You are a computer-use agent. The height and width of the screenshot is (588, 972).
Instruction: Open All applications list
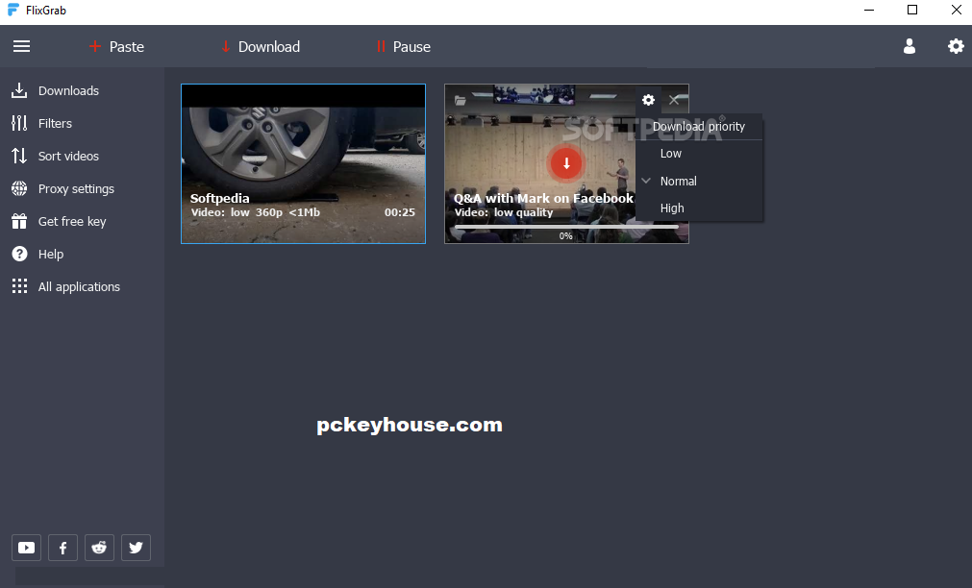[79, 287]
